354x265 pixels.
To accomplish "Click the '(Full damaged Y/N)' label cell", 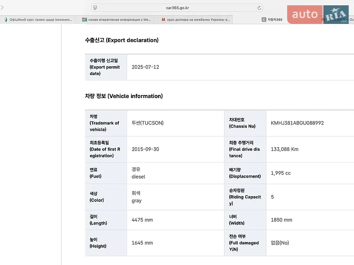I will point(245,243).
